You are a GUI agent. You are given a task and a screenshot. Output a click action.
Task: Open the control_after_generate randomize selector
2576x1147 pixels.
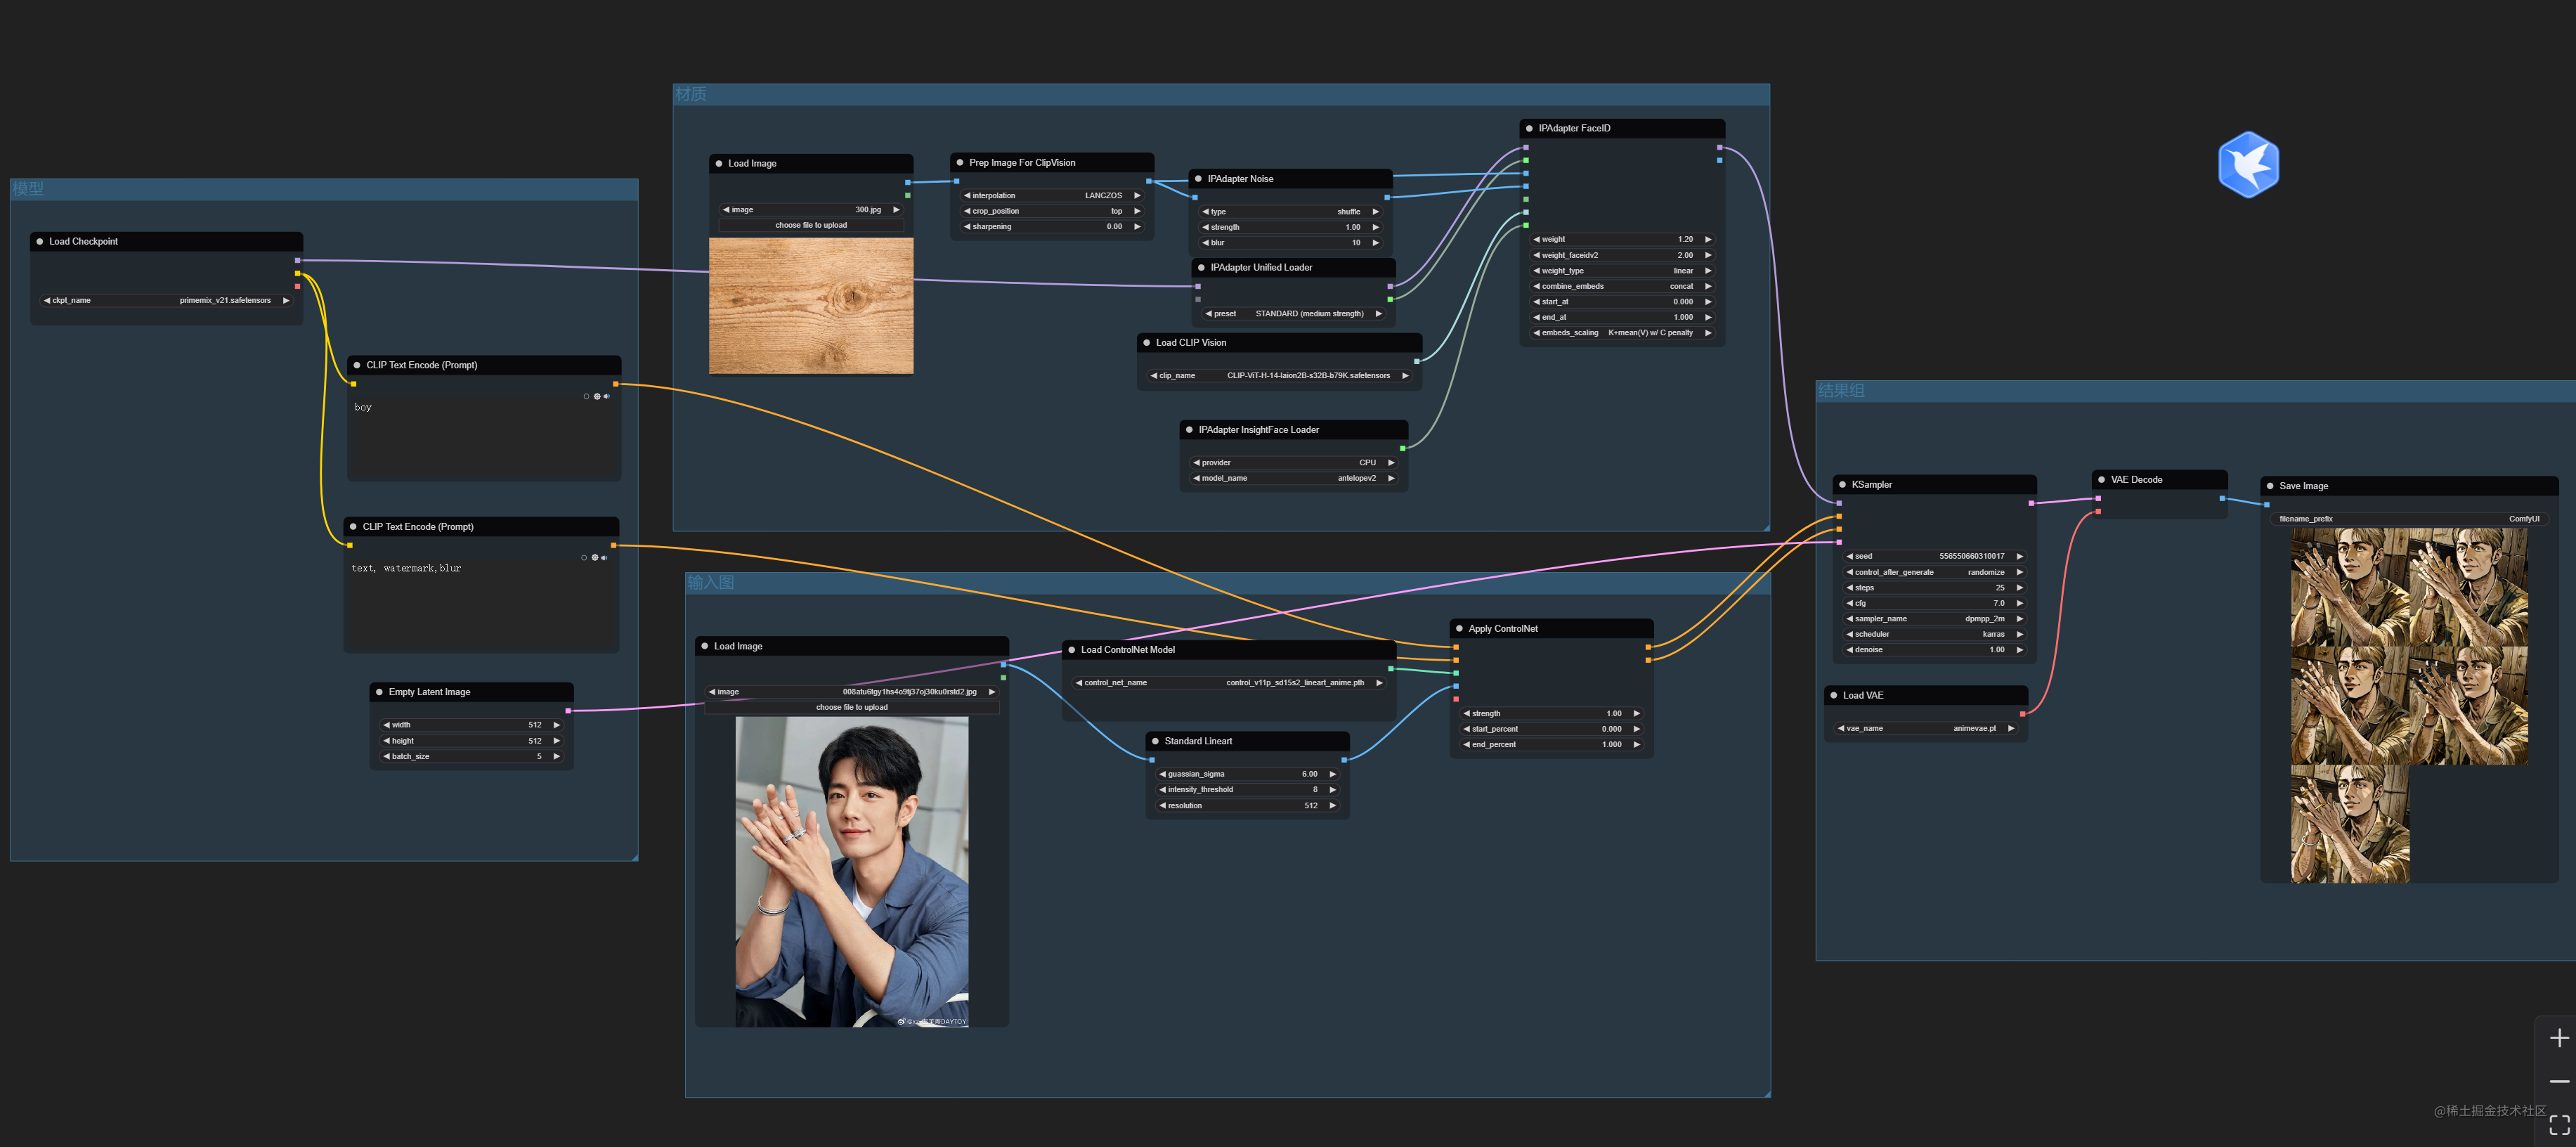pos(1934,572)
